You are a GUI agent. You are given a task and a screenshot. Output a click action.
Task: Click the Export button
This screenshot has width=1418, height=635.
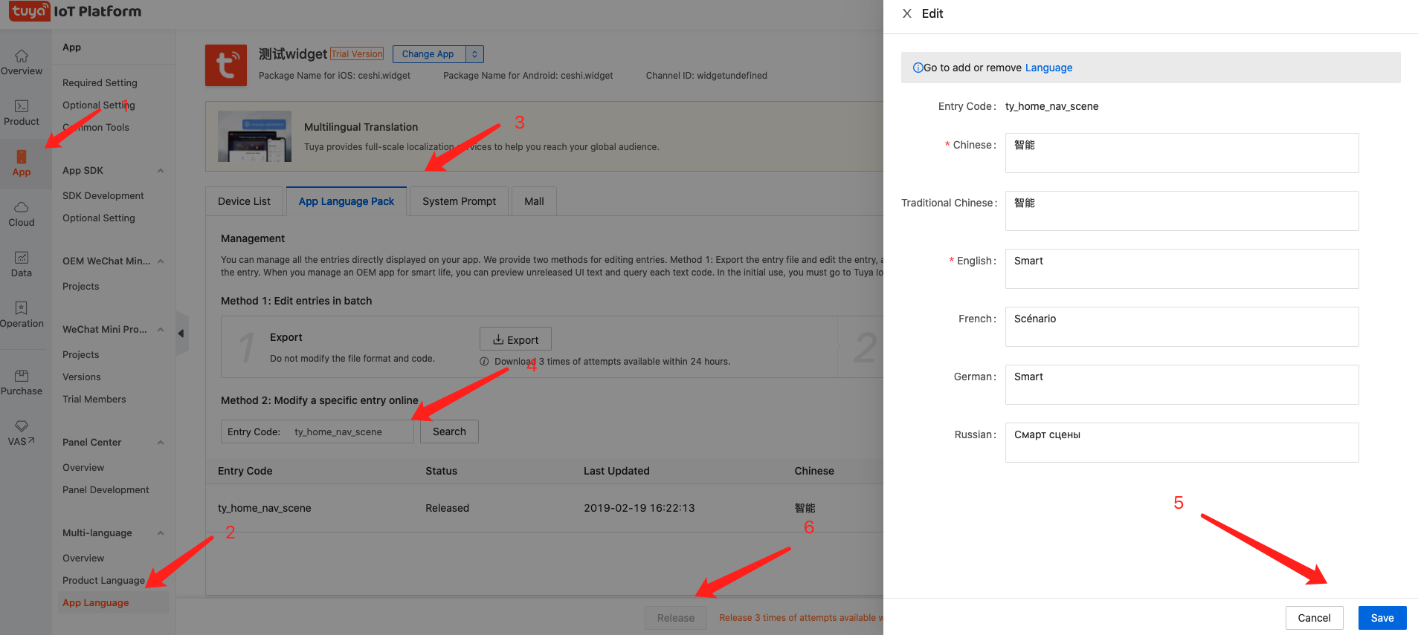[x=515, y=339]
